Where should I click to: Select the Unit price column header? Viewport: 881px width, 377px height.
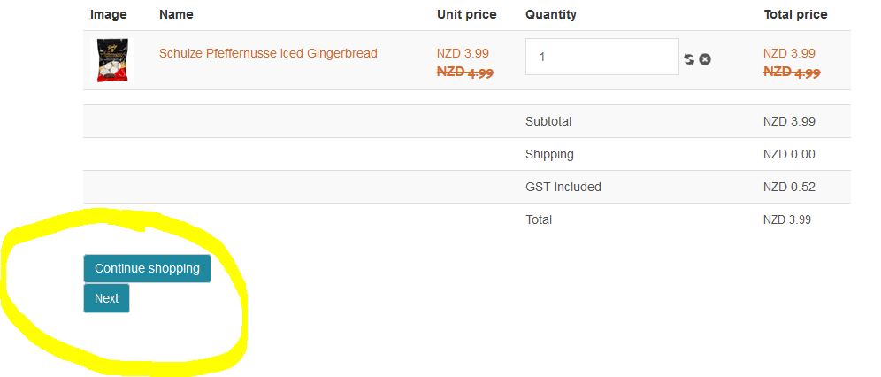point(466,14)
